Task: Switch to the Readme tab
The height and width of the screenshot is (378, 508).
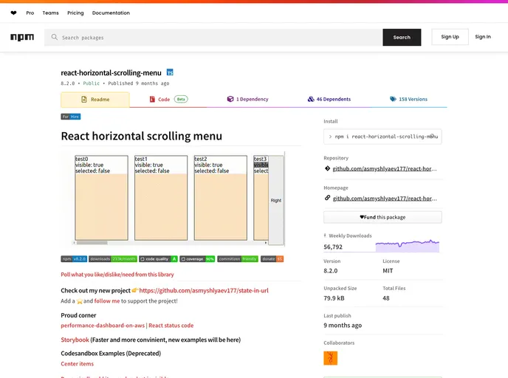Action: click(x=95, y=100)
